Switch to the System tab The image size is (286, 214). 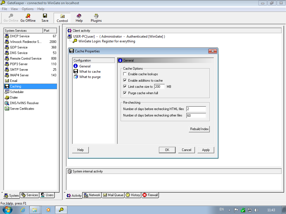[x=11, y=195]
